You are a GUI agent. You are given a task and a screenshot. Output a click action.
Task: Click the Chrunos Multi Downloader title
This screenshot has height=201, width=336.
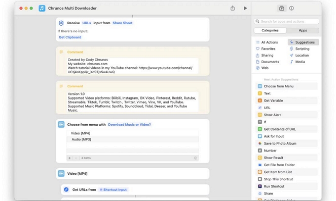pos(72,8)
